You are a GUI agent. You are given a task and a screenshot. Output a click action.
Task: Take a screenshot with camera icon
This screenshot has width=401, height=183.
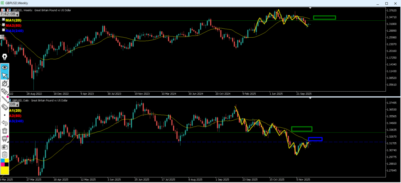pyautogui.click(x=5, y=146)
